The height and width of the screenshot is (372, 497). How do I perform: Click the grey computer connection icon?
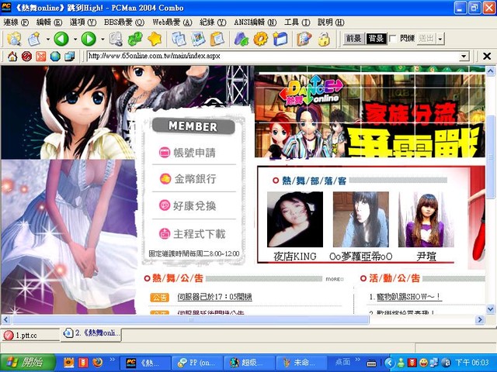(116, 40)
